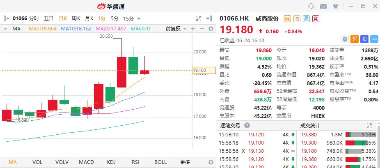380x168 pixels.
Task: Select the 15:58:10 tick trade row
Action: [x=256, y=135]
